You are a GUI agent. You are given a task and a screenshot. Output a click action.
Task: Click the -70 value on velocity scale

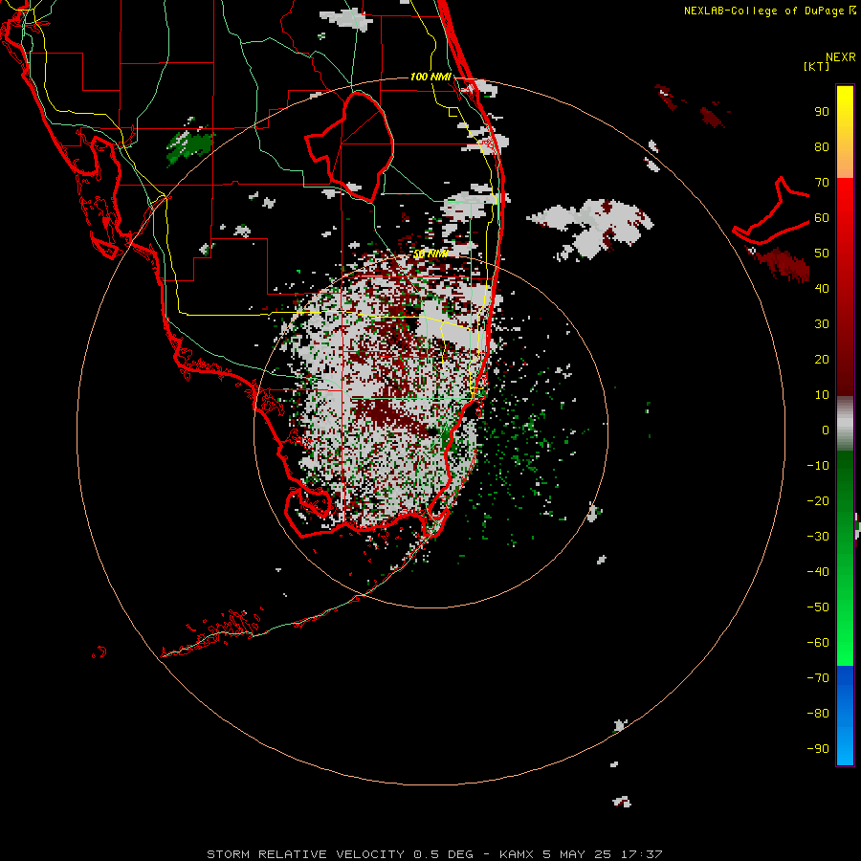[x=818, y=677]
